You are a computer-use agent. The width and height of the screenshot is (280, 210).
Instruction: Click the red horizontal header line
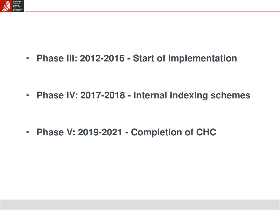[152, 12]
